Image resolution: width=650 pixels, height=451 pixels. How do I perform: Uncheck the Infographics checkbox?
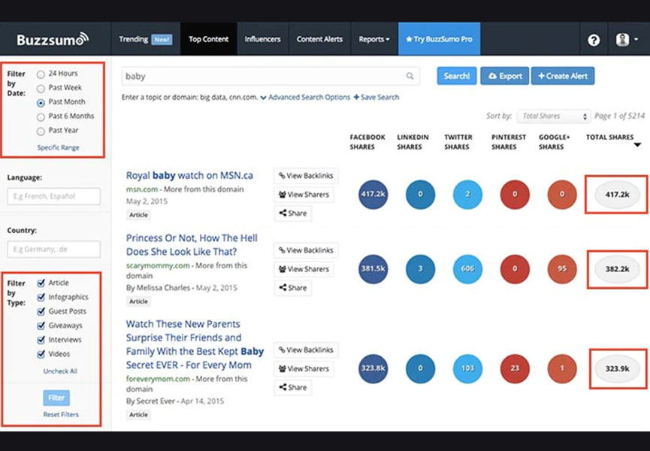tap(41, 298)
